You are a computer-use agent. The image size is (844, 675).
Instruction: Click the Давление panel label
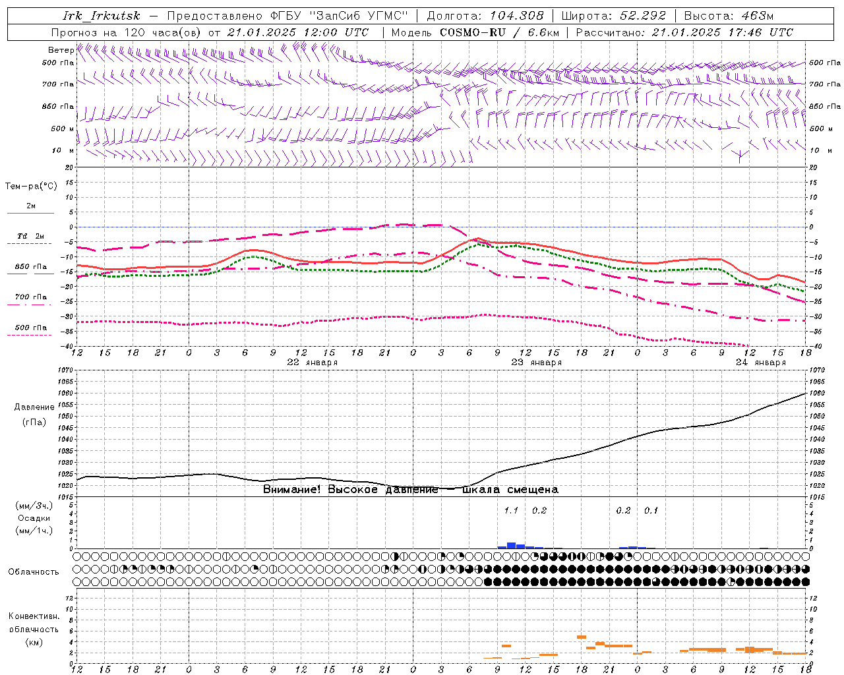tap(34, 407)
